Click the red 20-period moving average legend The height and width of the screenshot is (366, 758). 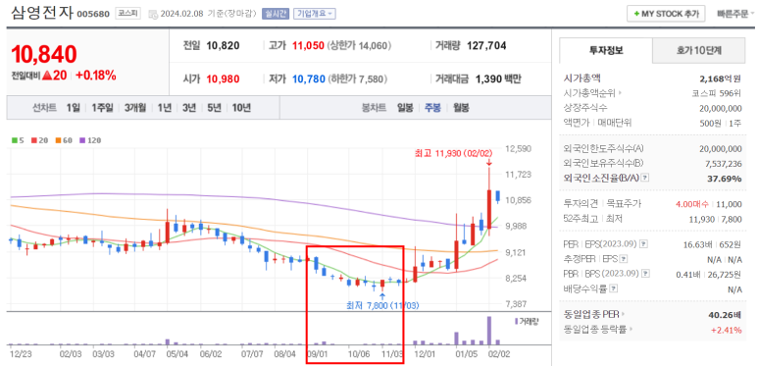[39, 140]
